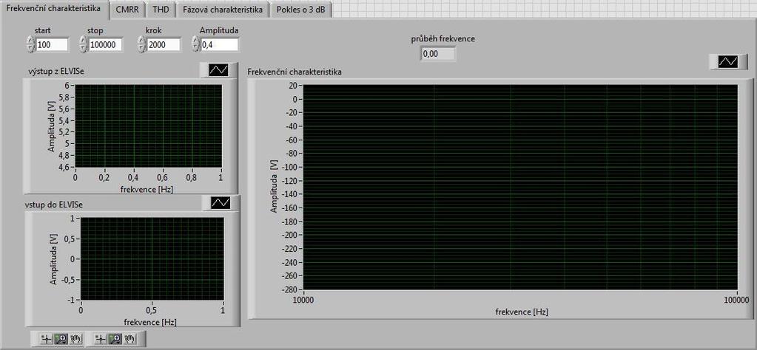
Task: Click the large Frekvenční charakteristika plot area
Action: click(520, 188)
